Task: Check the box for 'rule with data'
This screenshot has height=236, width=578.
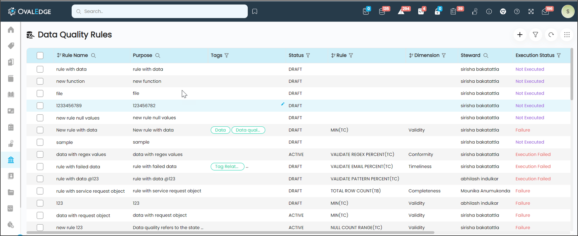Action: pos(40,69)
